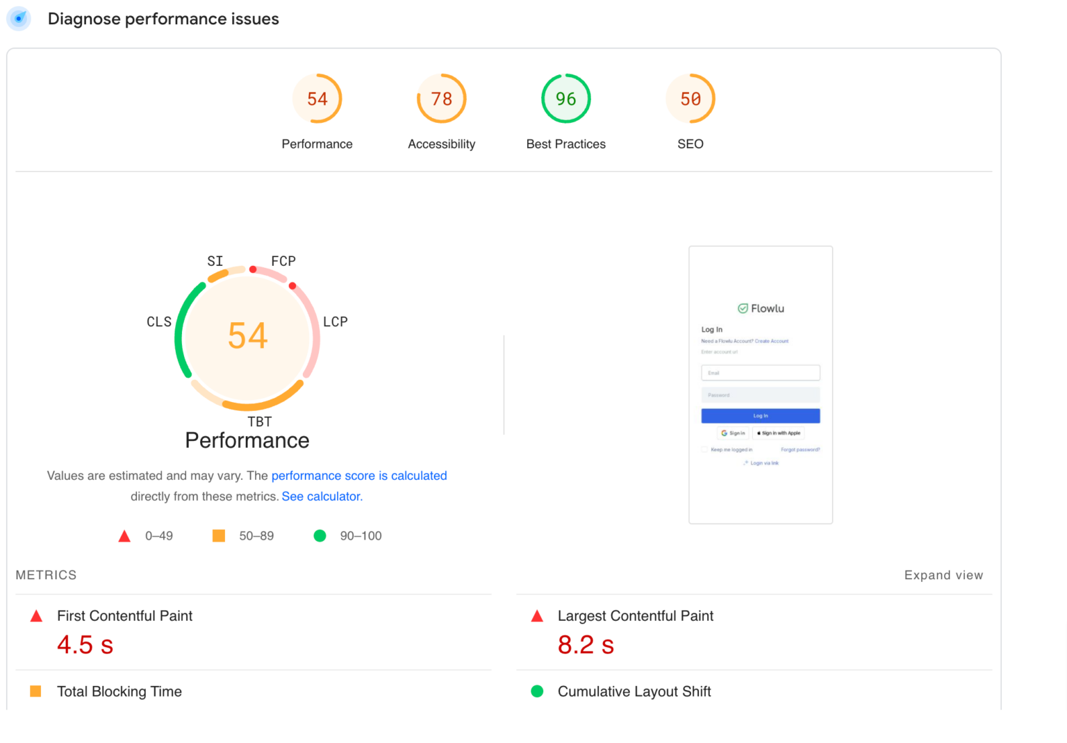Viewport: 1067px width, 743px height.
Task: Click the 4.5 s metric value
Action: (x=85, y=644)
